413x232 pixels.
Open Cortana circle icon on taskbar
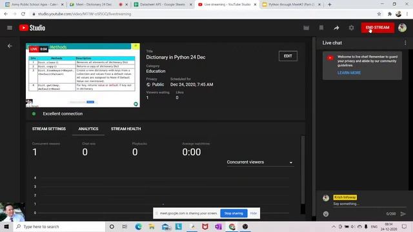coord(112,226)
